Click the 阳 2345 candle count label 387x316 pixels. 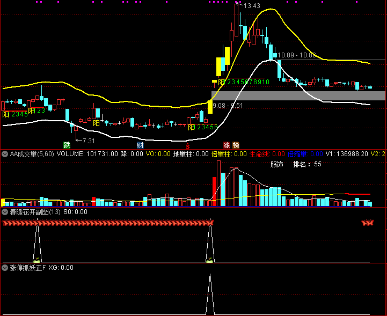(15, 114)
